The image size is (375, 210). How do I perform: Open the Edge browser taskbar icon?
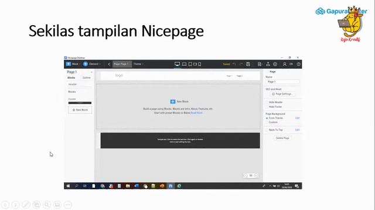[179, 186]
